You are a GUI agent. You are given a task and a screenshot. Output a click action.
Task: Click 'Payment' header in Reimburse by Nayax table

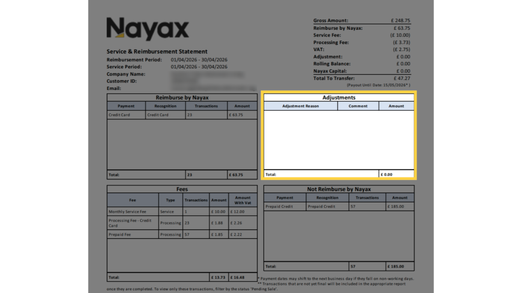[126, 106]
